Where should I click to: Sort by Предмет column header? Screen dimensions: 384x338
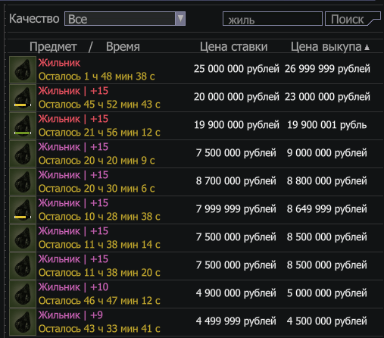point(53,47)
